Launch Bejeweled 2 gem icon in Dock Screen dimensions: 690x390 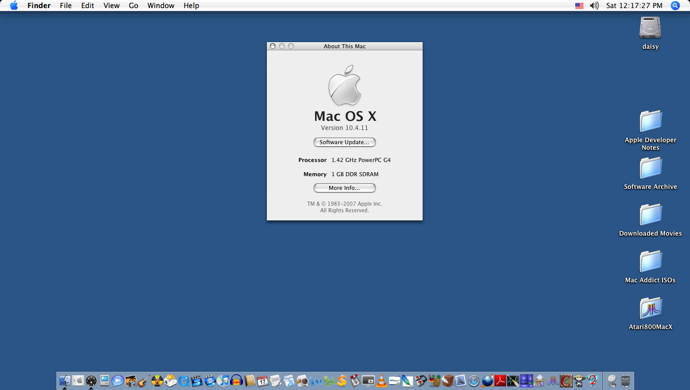593,380
